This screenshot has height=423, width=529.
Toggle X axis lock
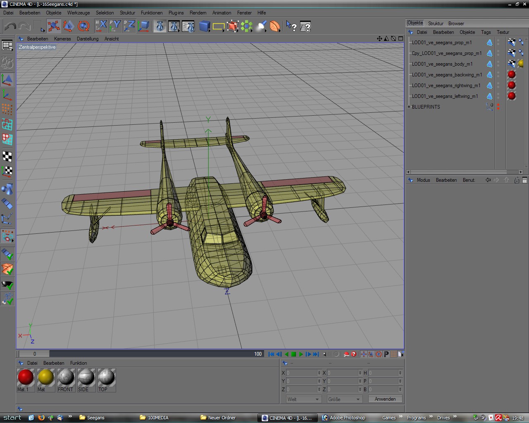(x=101, y=26)
